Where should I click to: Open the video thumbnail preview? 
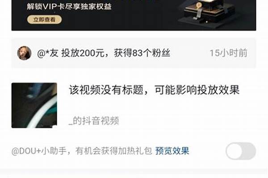(34, 105)
